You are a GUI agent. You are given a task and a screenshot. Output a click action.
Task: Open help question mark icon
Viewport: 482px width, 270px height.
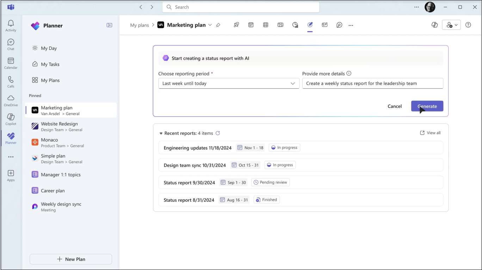[x=468, y=25]
